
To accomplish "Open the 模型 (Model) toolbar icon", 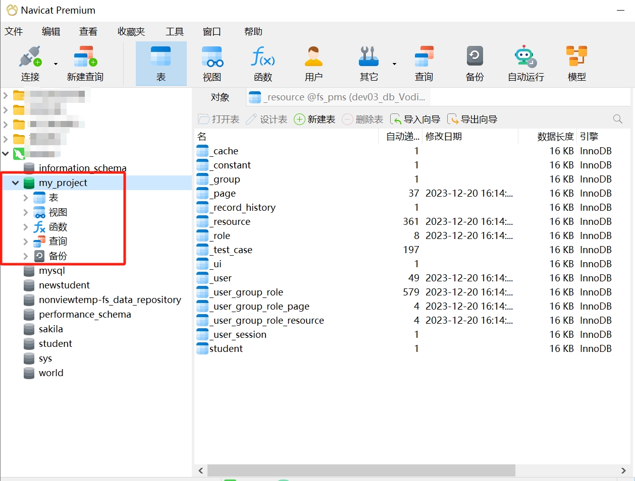I will click(576, 64).
